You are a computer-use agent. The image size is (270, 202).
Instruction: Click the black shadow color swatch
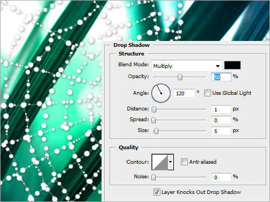pyautogui.click(x=232, y=65)
